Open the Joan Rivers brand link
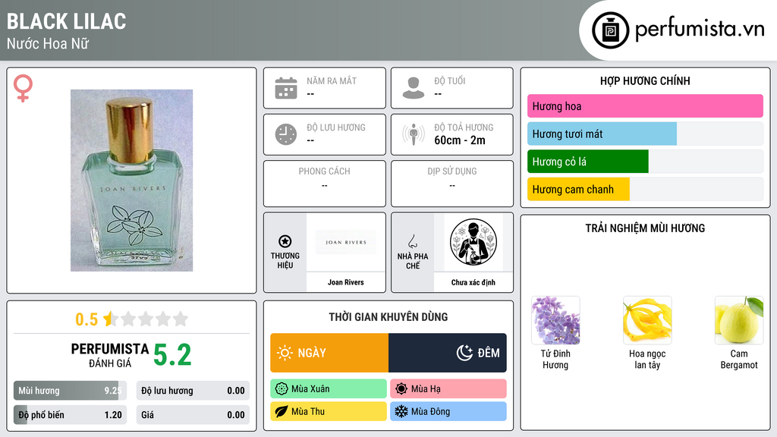Screen dimensions: 777x437 (x=345, y=282)
